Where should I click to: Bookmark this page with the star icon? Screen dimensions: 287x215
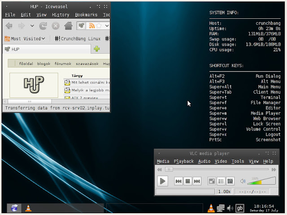tap(99, 25)
